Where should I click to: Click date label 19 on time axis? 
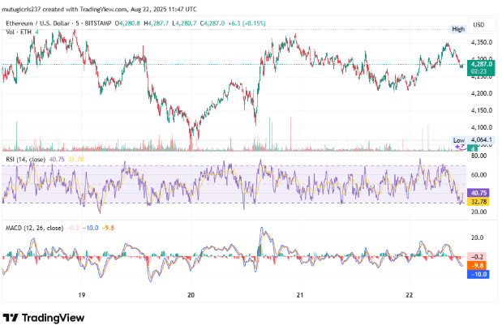pos(83,297)
